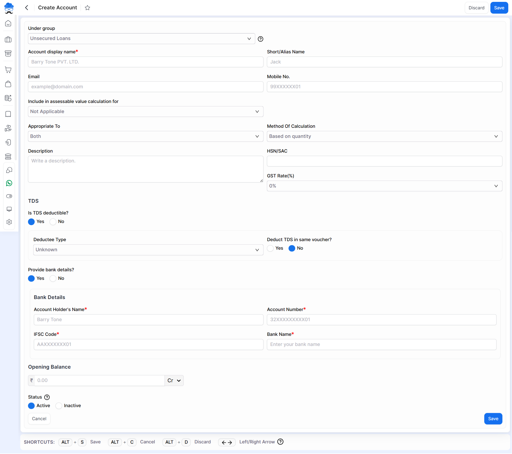The height and width of the screenshot is (454, 512).
Task: Click the S shortcut key
Action: [x=82, y=442]
